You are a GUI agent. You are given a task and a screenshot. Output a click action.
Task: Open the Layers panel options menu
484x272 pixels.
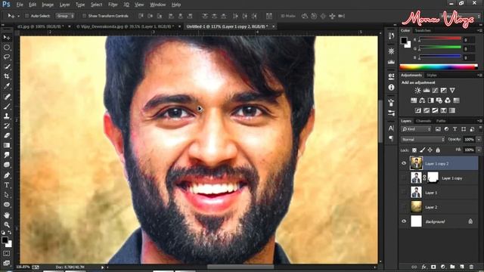coord(479,121)
